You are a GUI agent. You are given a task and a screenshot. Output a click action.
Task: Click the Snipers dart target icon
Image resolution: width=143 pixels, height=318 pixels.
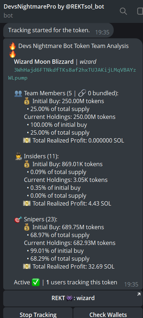pos(18,220)
